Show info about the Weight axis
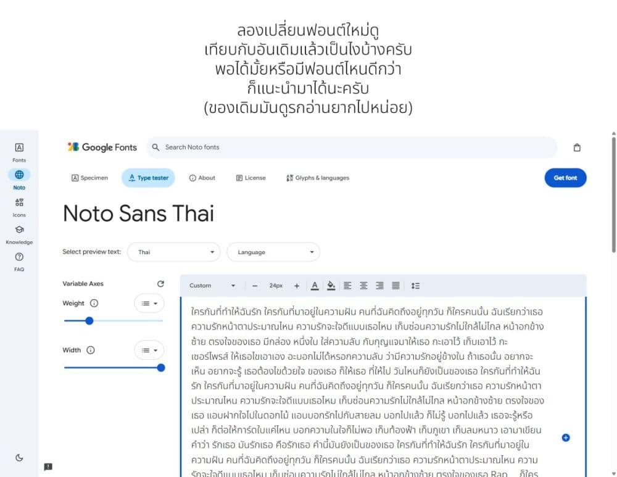Screen dimensions: 617x477 pos(94,303)
